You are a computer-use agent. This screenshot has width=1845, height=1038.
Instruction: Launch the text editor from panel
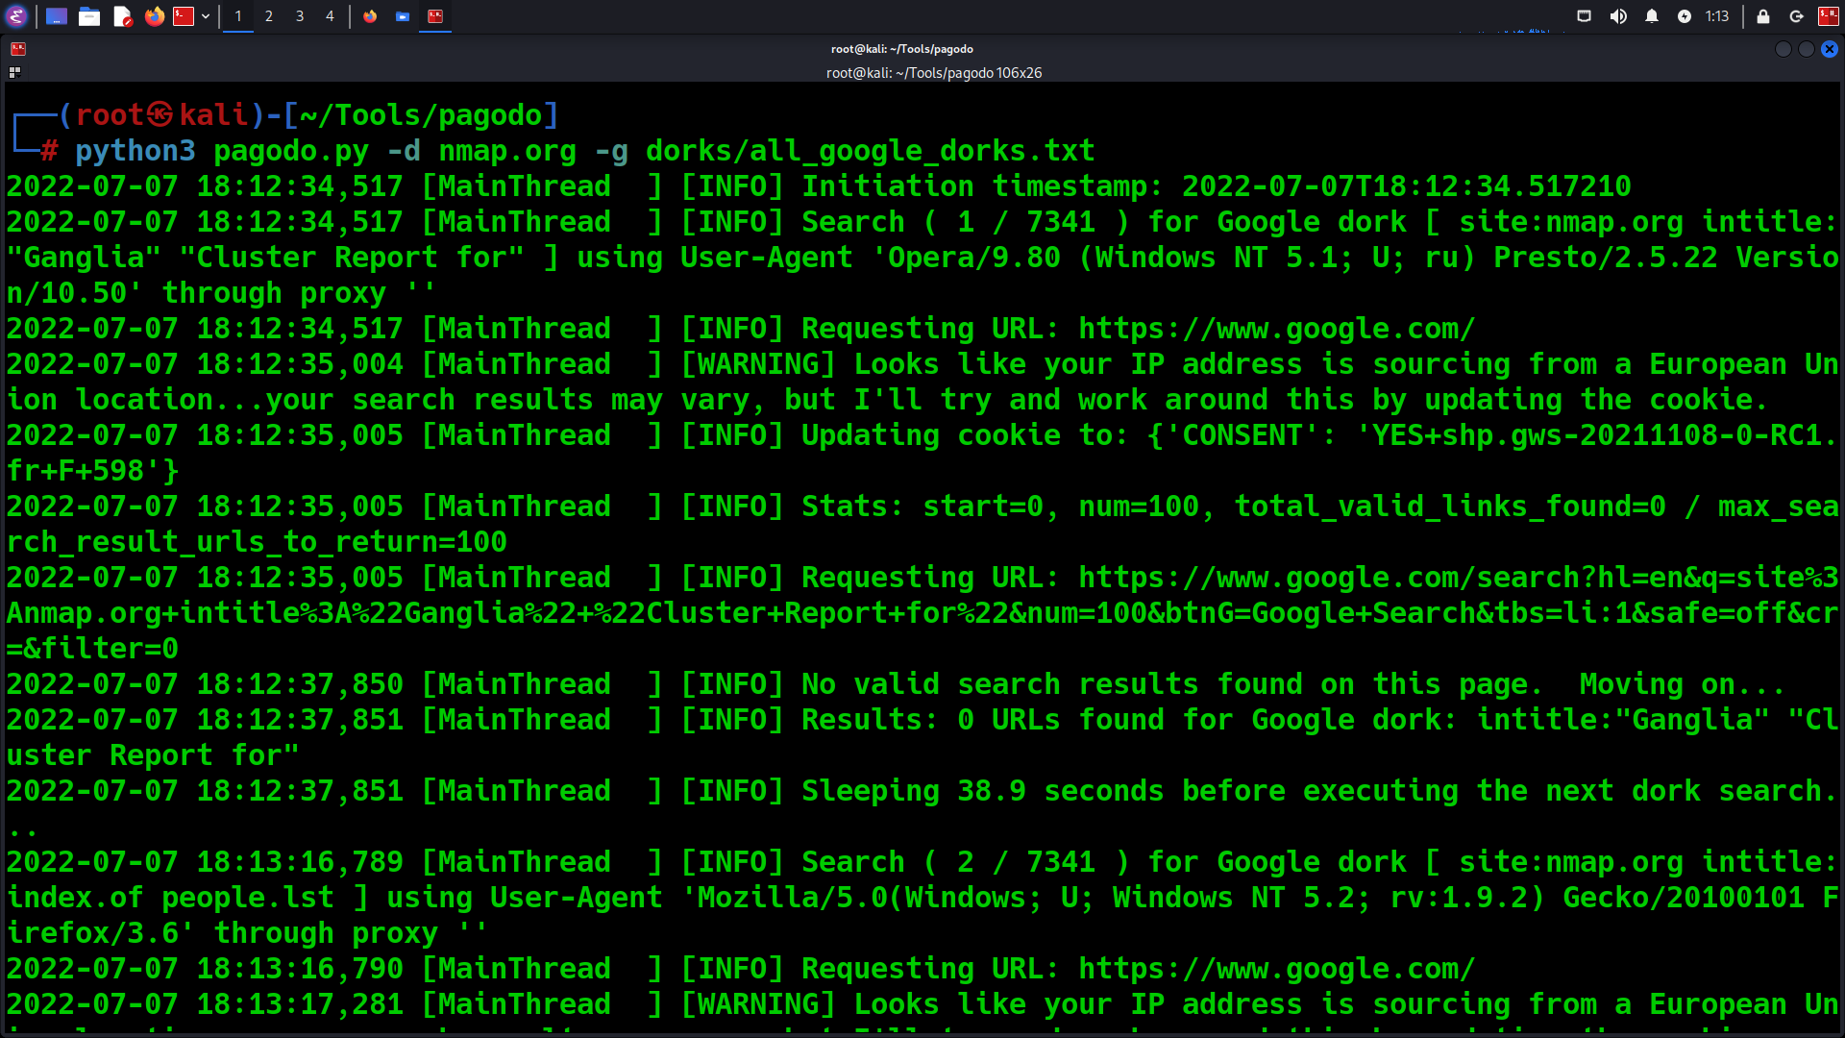coord(122,16)
